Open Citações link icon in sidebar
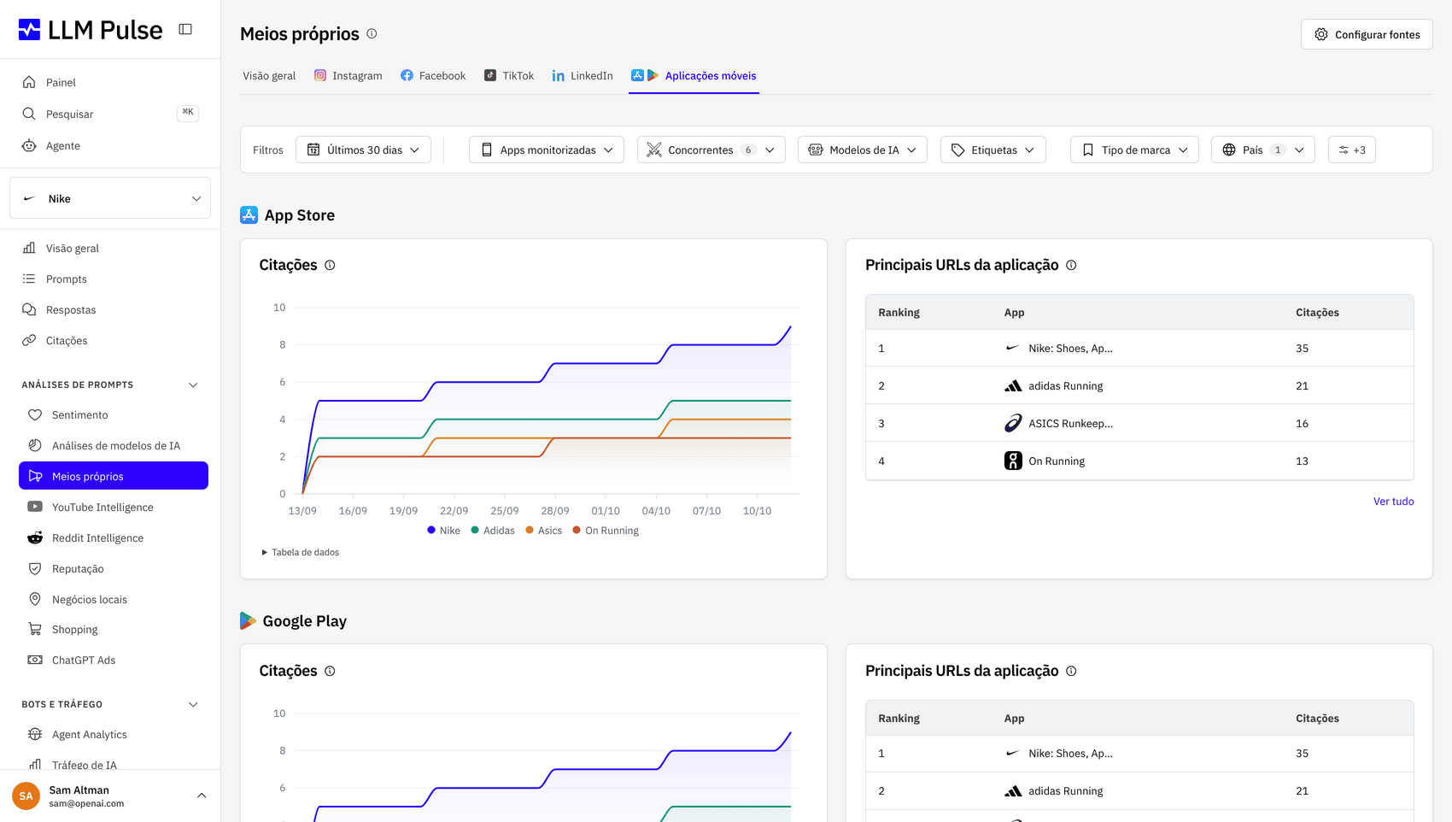 pyautogui.click(x=29, y=340)
